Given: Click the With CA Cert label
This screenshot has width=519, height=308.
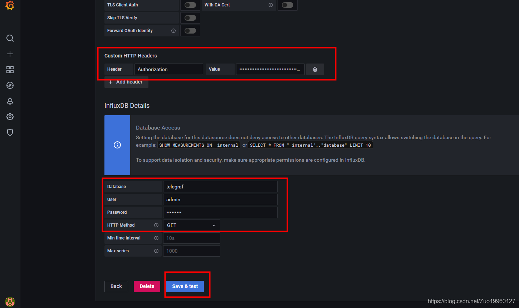Looking at the screenshot, I should (x=217, y=5).
